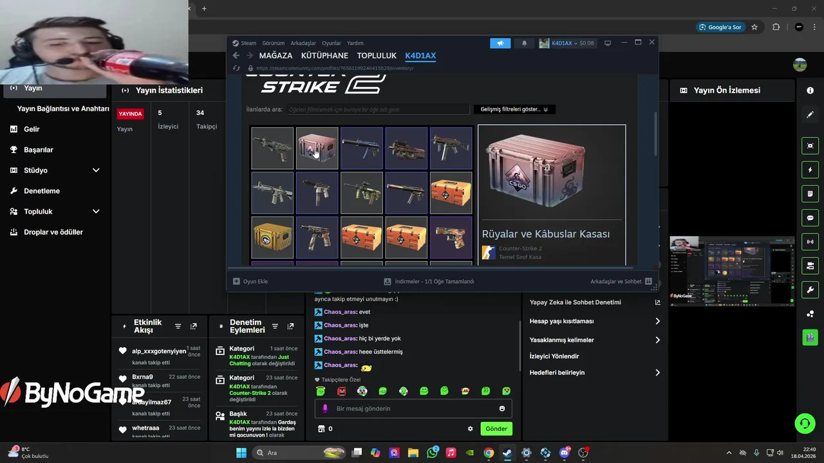Click the Steam announcements megaphone icon
Viewport: 824px width, 463px height.
pyautogui.click(x=500, y=43)
